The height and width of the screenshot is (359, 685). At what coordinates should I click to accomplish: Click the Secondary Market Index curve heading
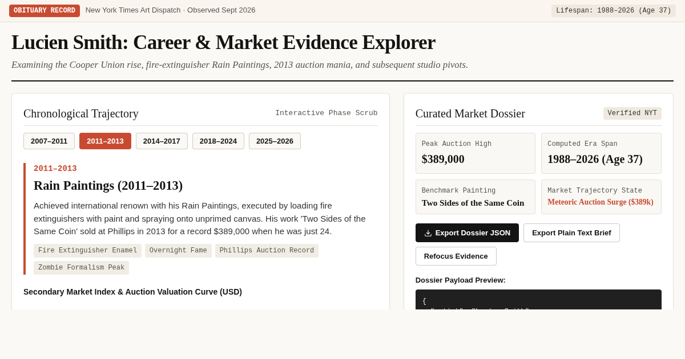pyautogui.click(x=132, y=292)
